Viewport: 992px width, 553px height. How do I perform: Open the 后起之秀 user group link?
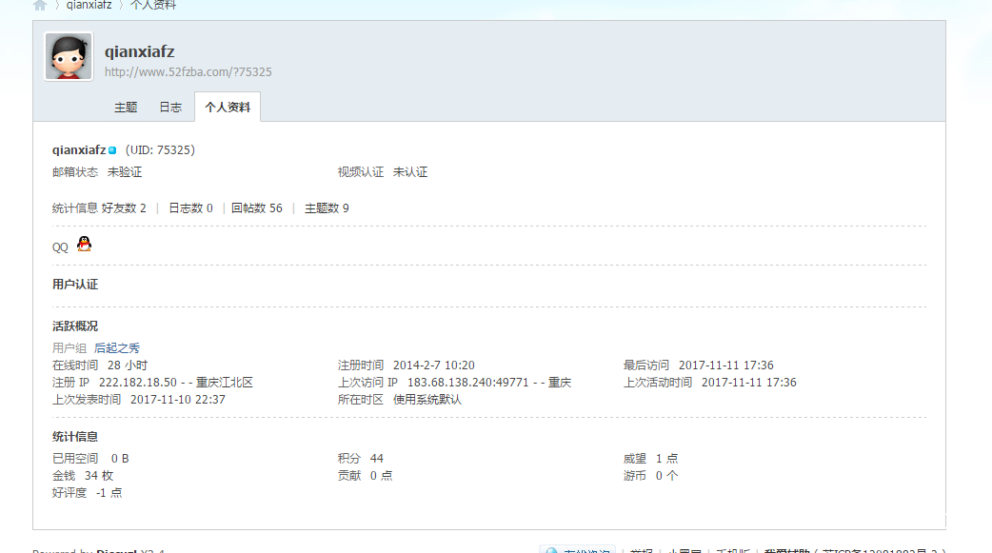[116, 347]
